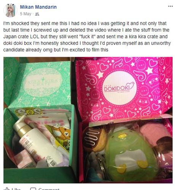Open the 5 May post timestamp
Viewport: 175px width, 190px height.
pyautogui.click(x=25, y=14)
